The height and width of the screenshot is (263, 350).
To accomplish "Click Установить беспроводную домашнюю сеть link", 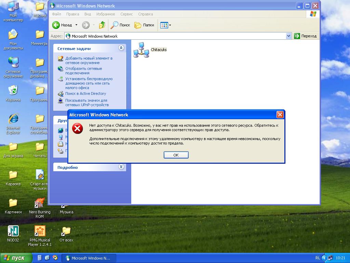I will point(89,83).
